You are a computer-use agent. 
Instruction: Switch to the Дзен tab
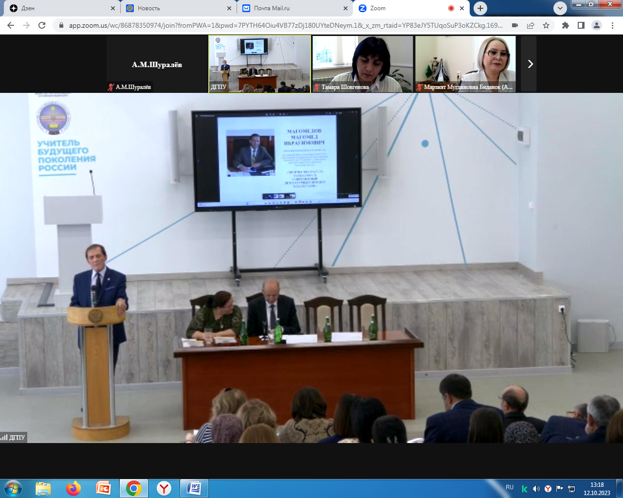58,8
